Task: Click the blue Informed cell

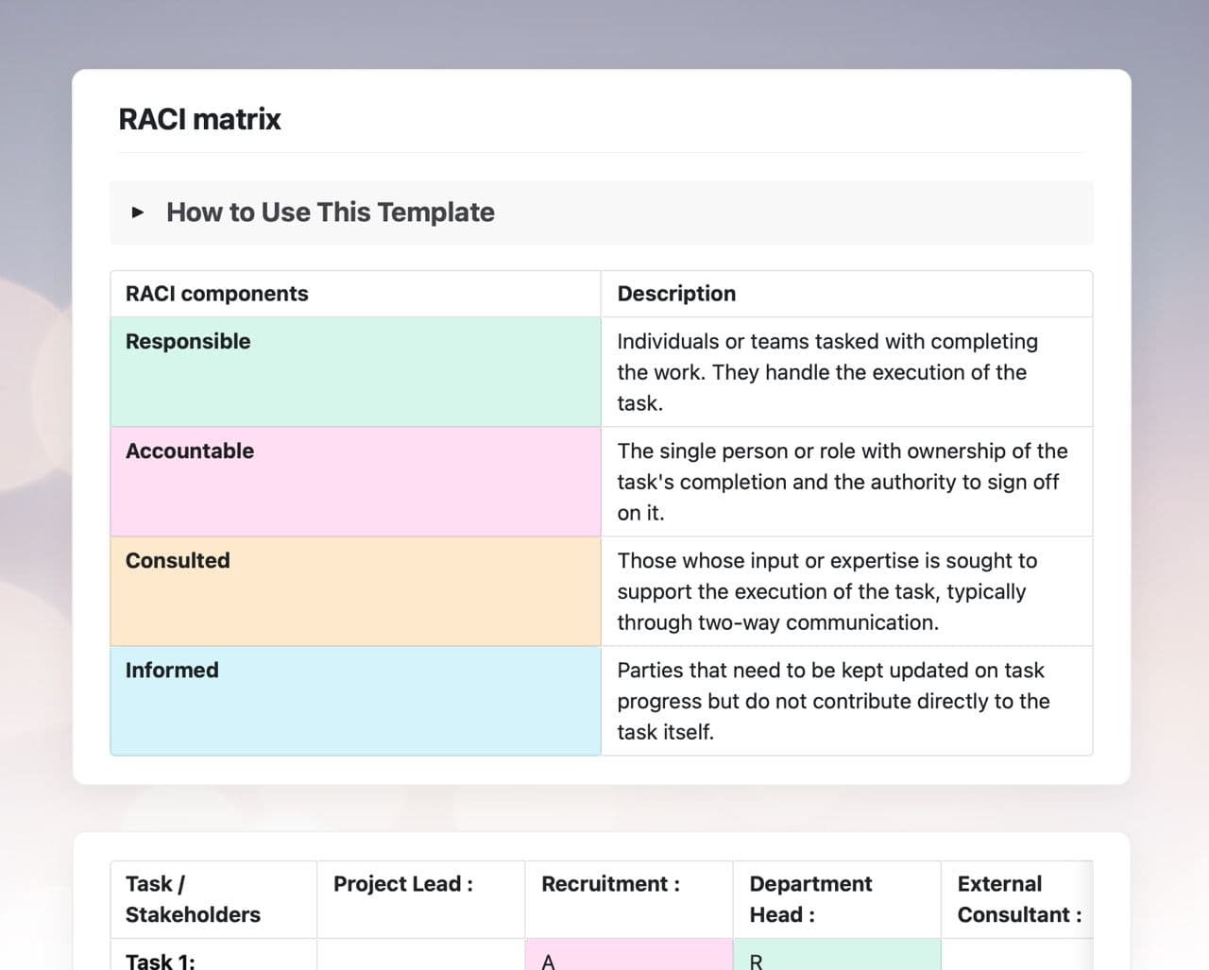Action: [355, 700]
